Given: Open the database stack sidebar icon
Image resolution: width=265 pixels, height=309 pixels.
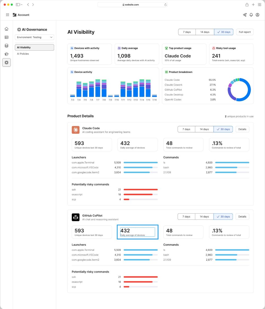Looking at the screenshot, I should pyautogui.click(x=6, y=46).
